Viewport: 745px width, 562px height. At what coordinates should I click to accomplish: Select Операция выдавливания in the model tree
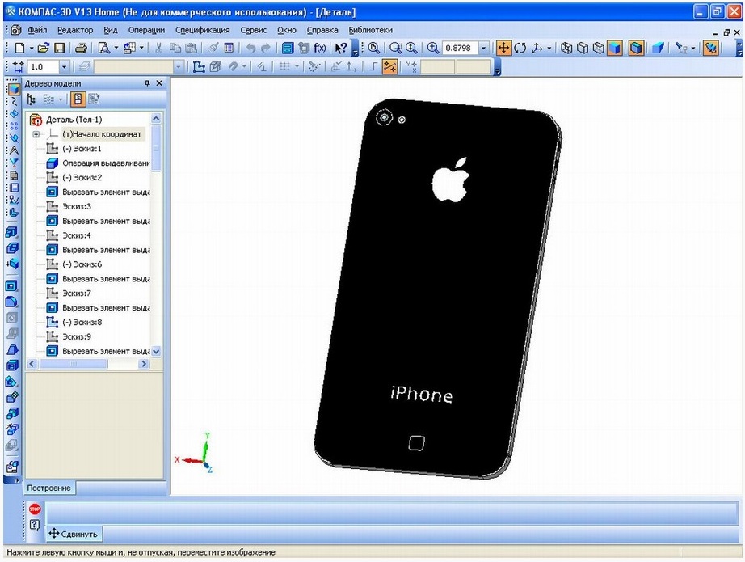pos(106,163)
